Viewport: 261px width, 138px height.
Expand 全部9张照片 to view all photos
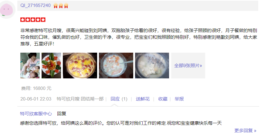tap(188, 65)
